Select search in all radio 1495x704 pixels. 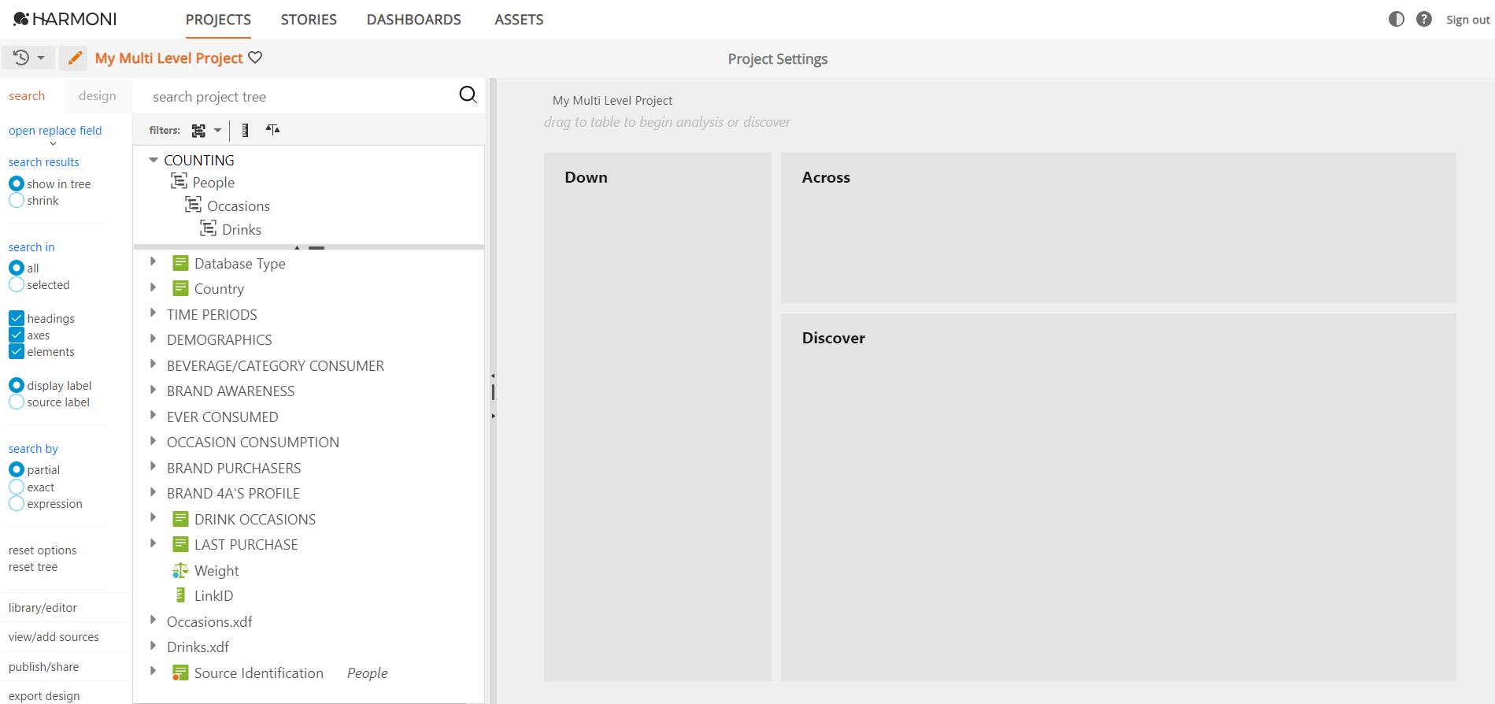coord(17,268)
